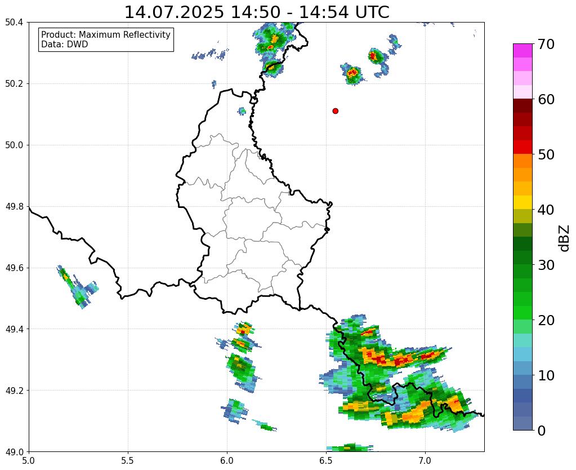Click the longitude axis label 6.5
Image resolution: width=576 pixels, height=470 pixels.
[x=326, y=460]
